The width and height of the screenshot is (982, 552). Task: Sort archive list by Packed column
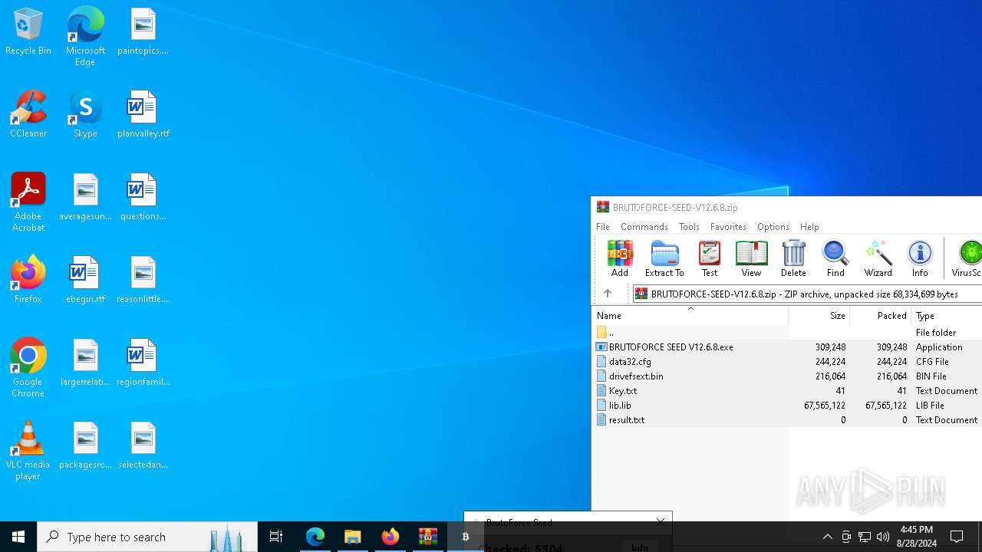point(881,316)
